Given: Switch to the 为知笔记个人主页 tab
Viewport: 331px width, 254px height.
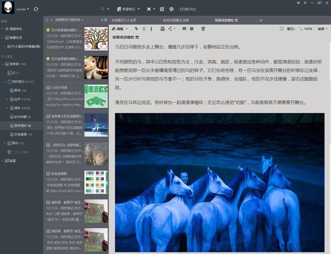Looking at the screenshot, I should (x=124, y=21).
